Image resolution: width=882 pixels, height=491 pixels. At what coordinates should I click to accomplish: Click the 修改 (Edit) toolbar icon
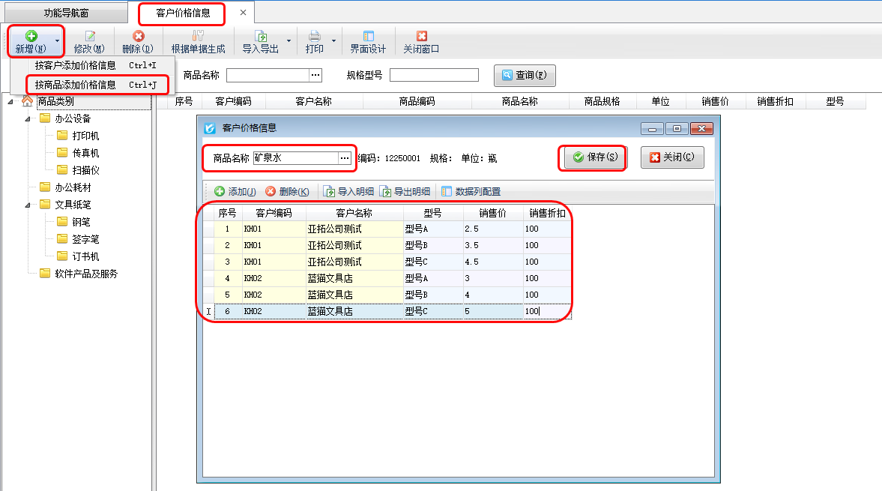pos(89,36)
